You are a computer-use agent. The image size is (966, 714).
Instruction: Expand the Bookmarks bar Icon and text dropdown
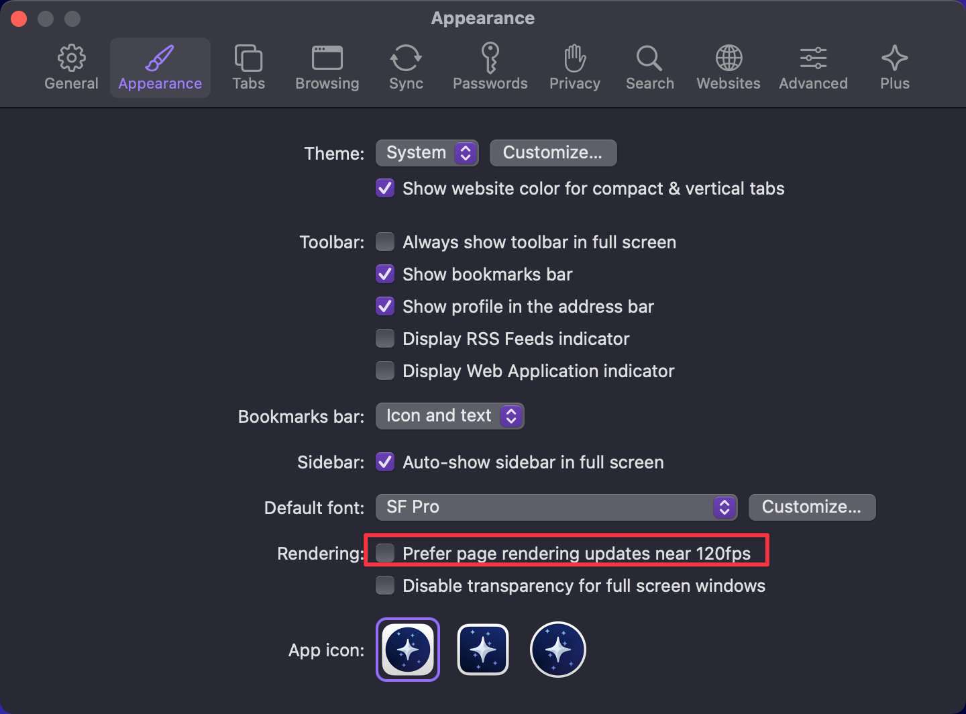[x=449, y=416]
